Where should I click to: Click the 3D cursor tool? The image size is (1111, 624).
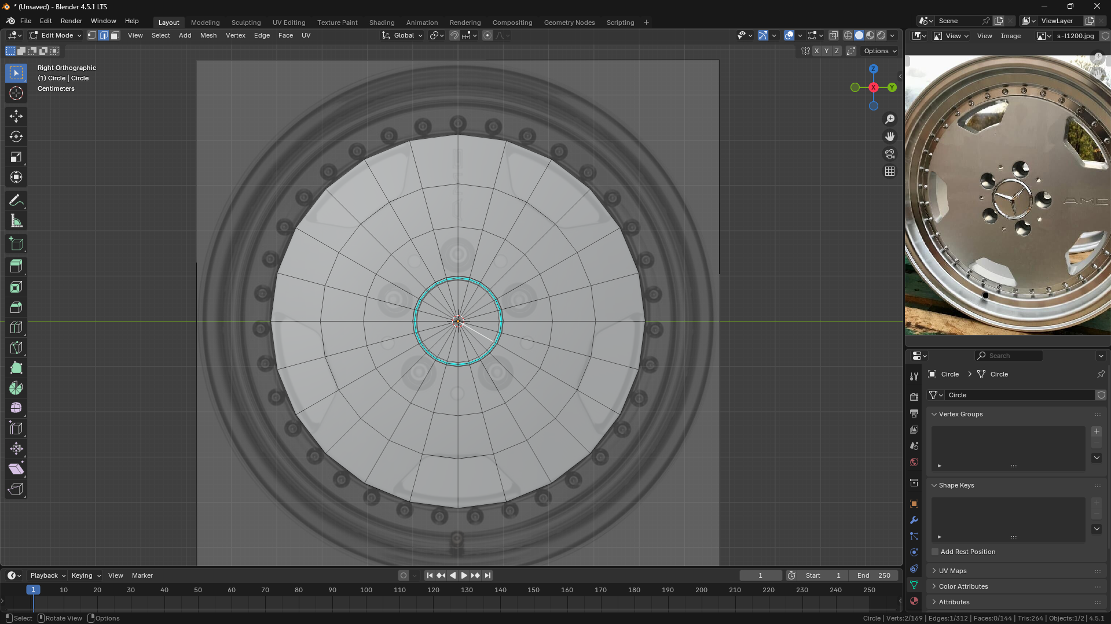point(16,94)
